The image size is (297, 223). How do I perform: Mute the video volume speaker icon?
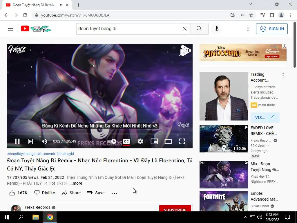44,141
